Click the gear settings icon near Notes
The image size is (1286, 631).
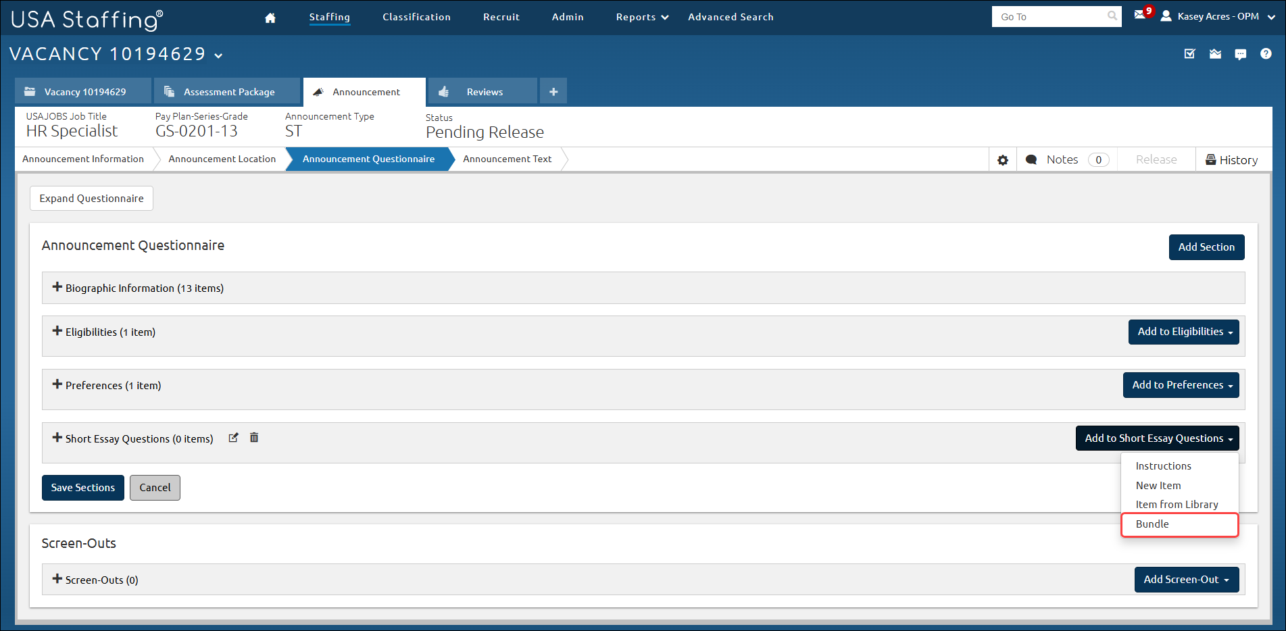[1003, 160]
